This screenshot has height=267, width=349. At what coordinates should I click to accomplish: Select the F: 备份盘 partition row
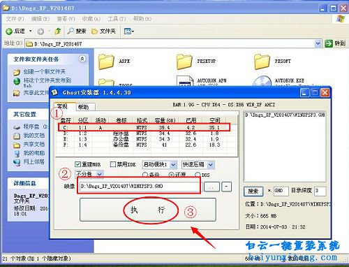click(144, 145)
